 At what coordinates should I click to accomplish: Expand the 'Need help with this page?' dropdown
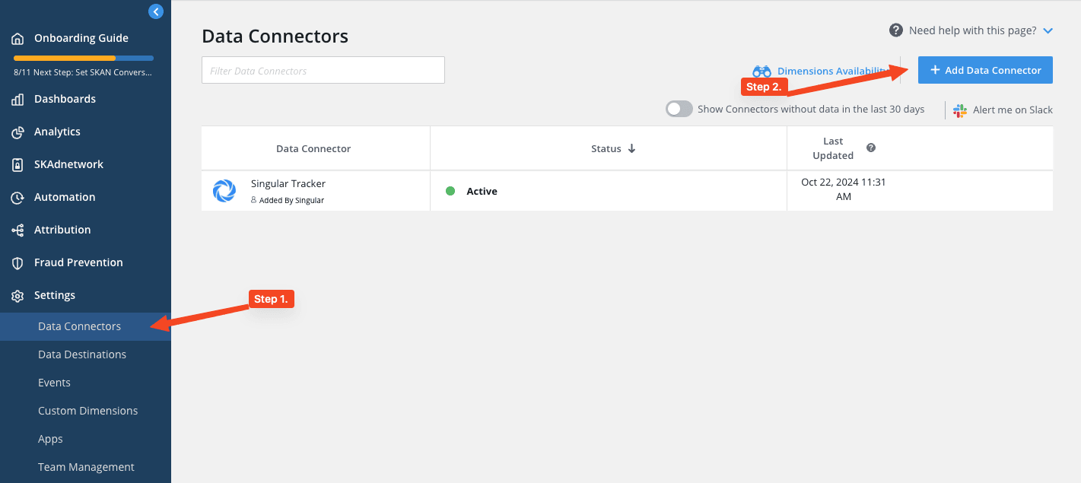tap(1048, 31)
